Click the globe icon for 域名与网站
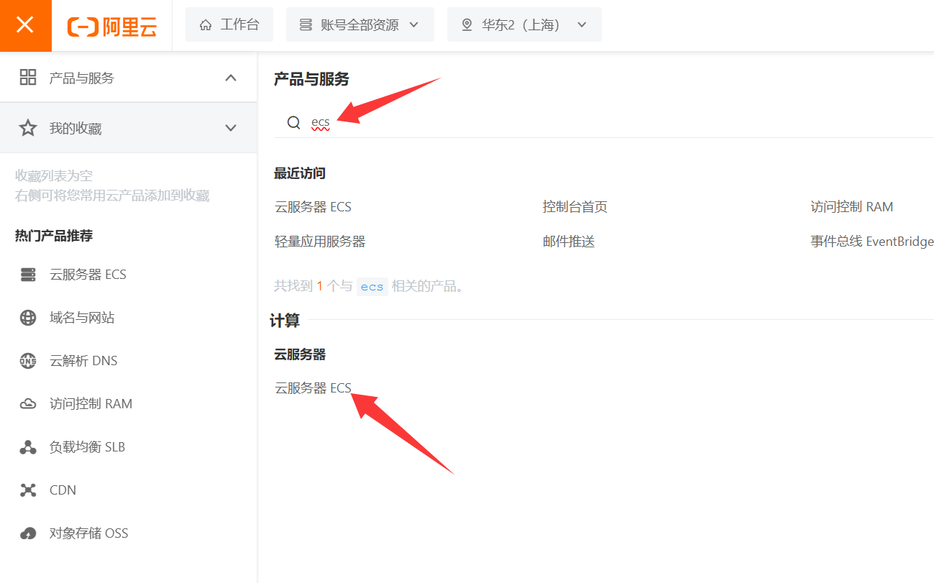This screenshot has height=583, width=934. pyautogui.click(x=28, y=318)
